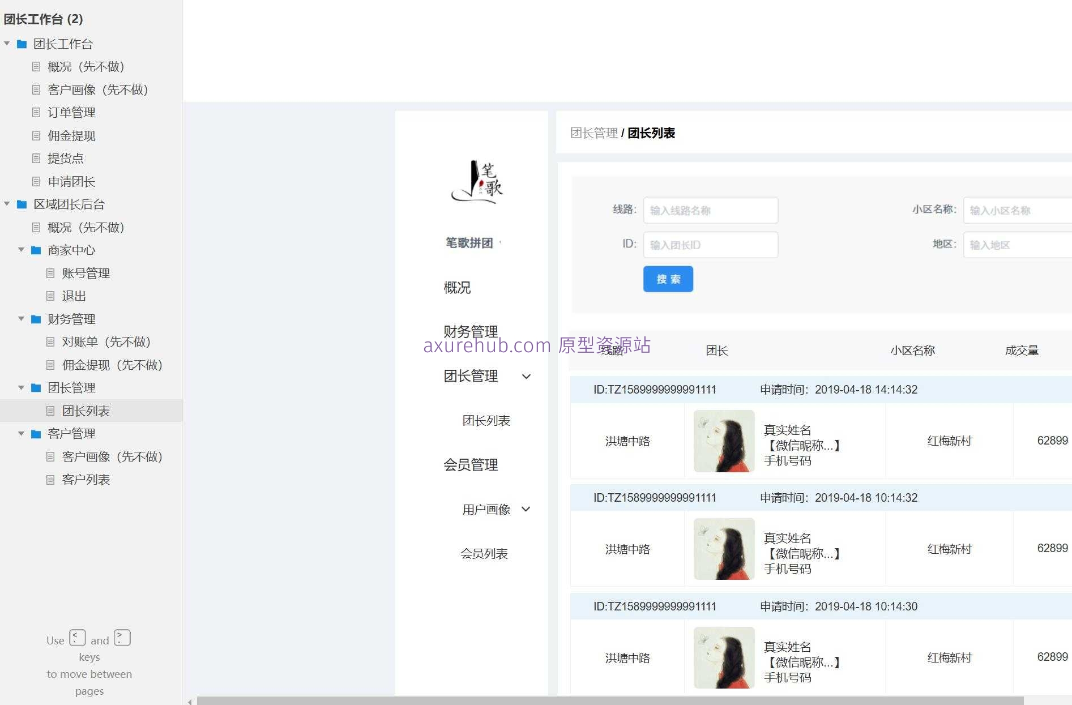Screen dimensions: 1072x705
Task: Click the first 团长 avatar thumbnail
Action: (723, 441)
